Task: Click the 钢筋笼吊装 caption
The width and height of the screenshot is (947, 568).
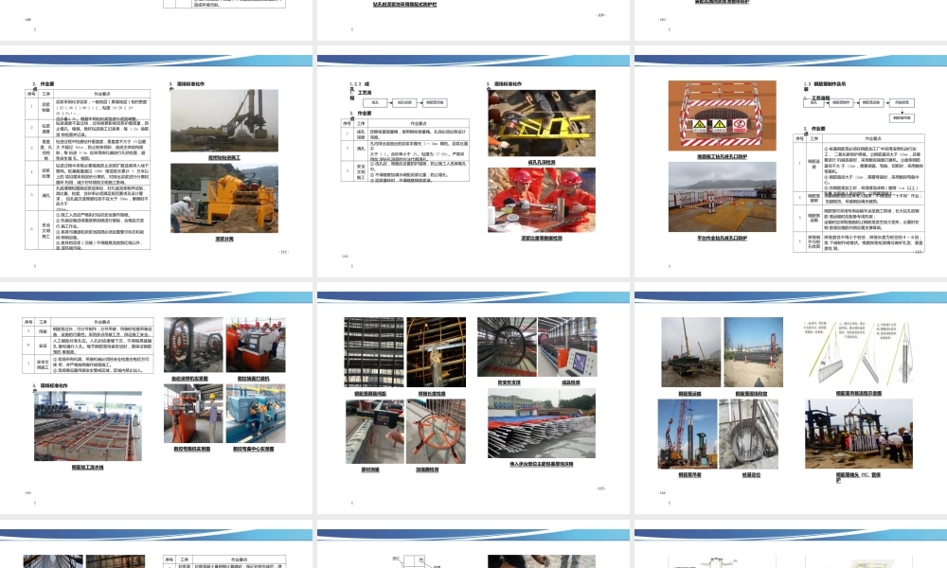Action: point(689,475)
